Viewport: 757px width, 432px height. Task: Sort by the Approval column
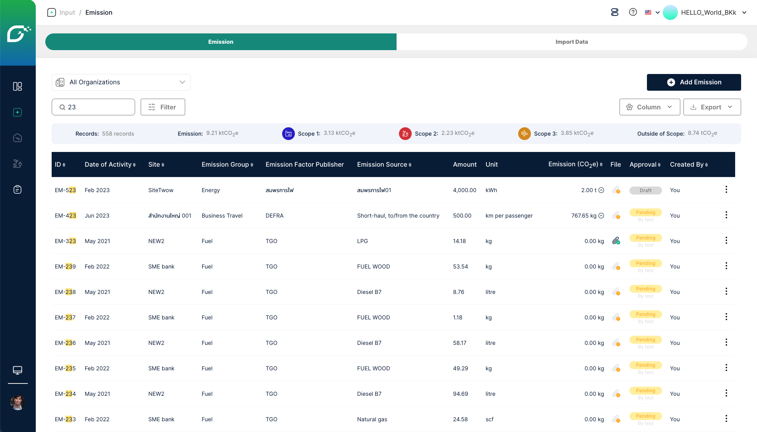(645, 165)
